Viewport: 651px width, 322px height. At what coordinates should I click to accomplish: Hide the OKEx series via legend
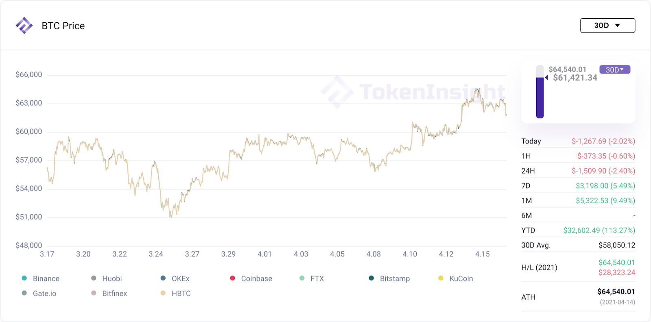point(163,278)
